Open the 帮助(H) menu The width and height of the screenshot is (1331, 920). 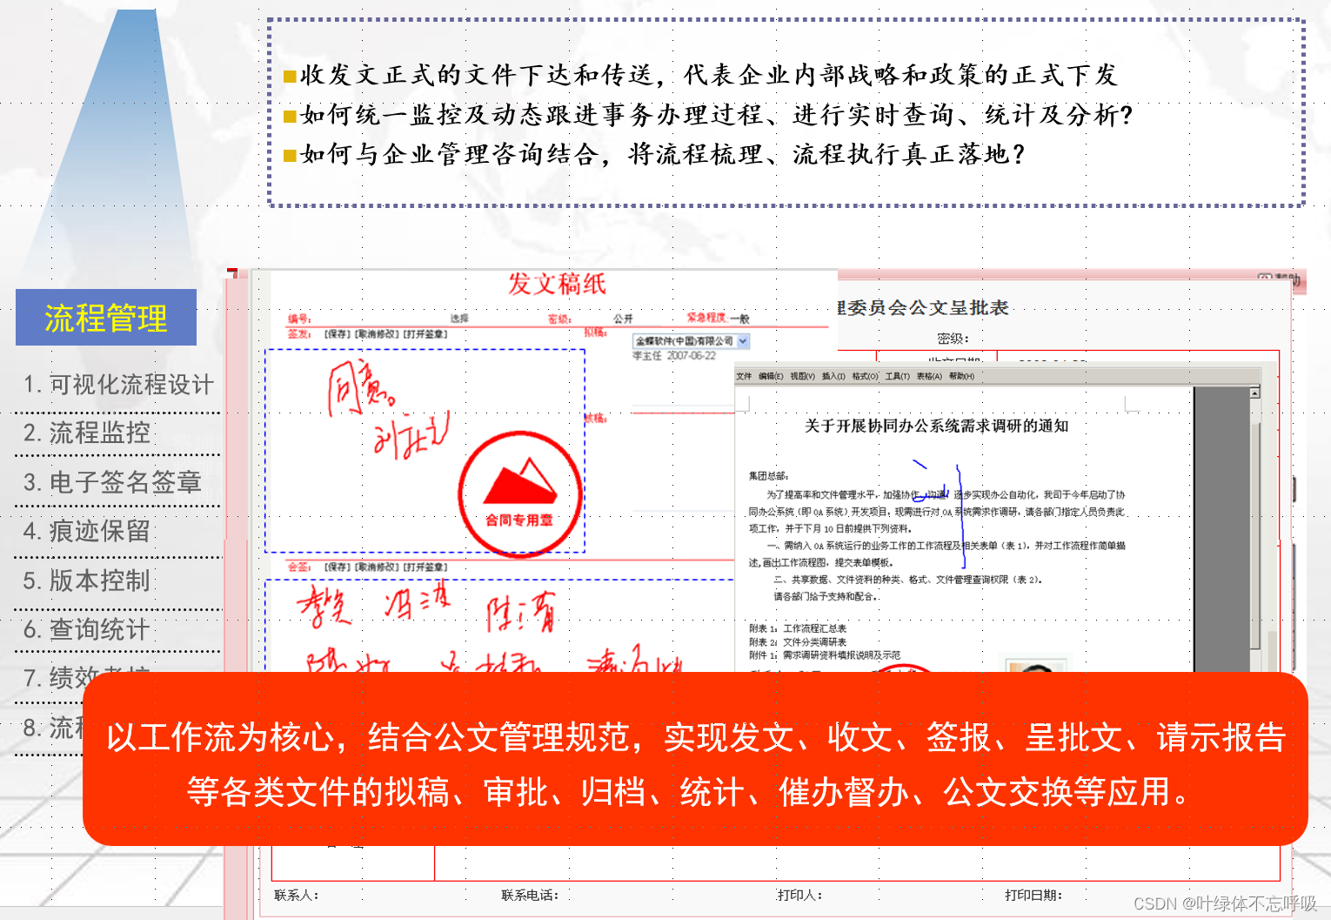[961, 376]
